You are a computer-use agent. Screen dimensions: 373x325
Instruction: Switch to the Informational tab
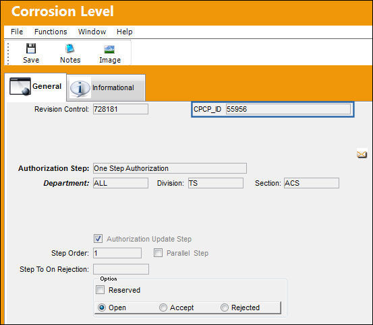coord(106,87)
